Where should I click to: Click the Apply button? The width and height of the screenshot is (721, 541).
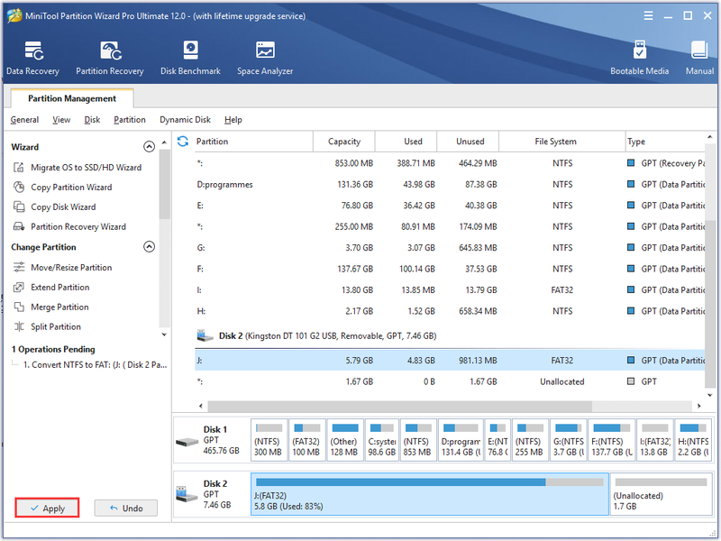click(x=48, y=508)
